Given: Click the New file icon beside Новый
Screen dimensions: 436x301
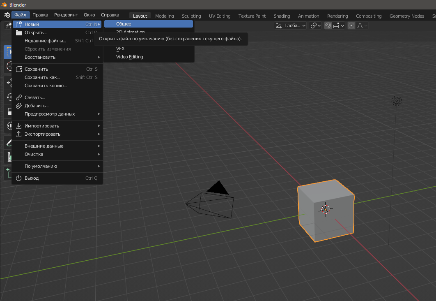Looking at the screenshot, I should coord(18,24).
